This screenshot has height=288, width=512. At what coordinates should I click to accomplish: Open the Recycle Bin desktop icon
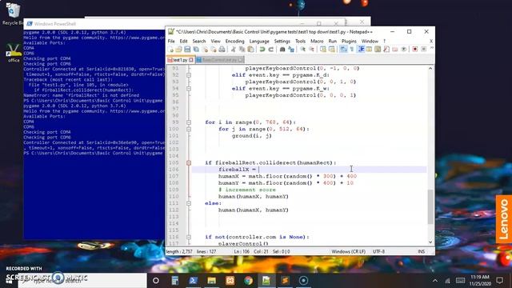click(x=13, y=14)
